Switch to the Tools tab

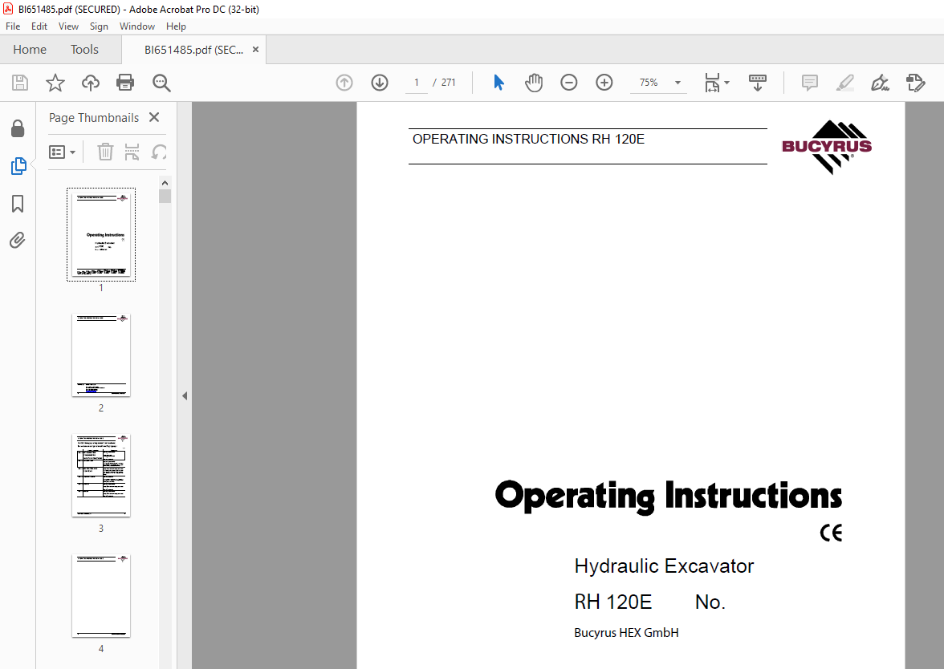coord(84,50)
